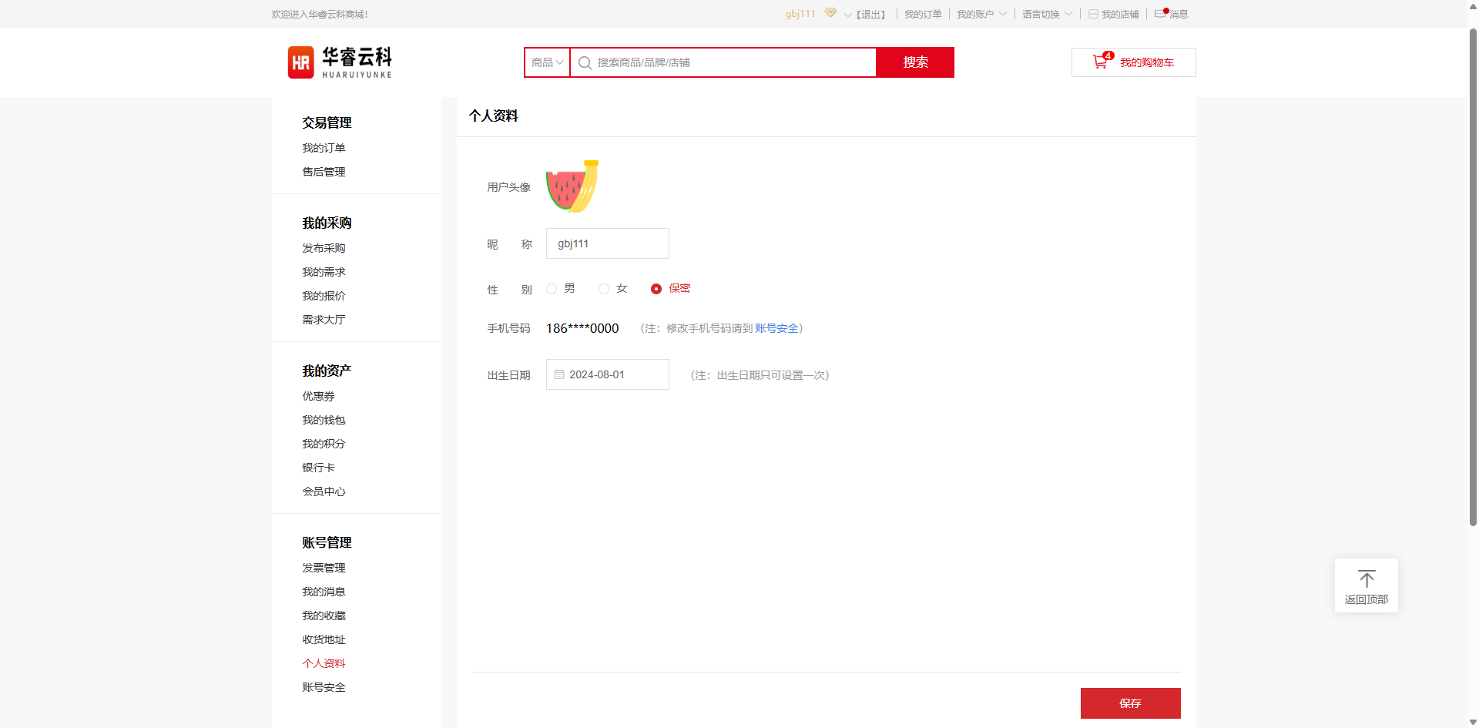Select the 男 gender radio button
The height and width of the screenshot is (728, 1479).
[x=552, y=289]
